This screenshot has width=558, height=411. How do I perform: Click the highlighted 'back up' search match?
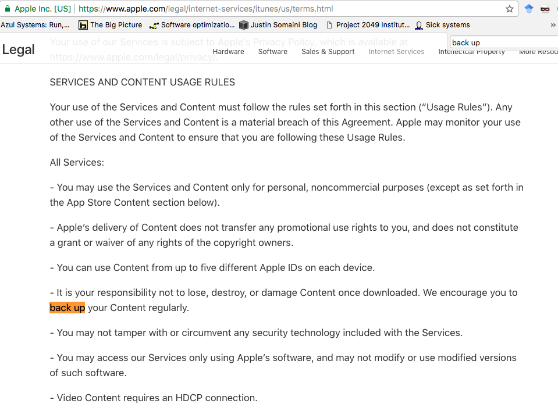point(67,308)
